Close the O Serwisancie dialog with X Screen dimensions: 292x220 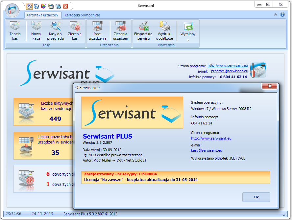269,86
